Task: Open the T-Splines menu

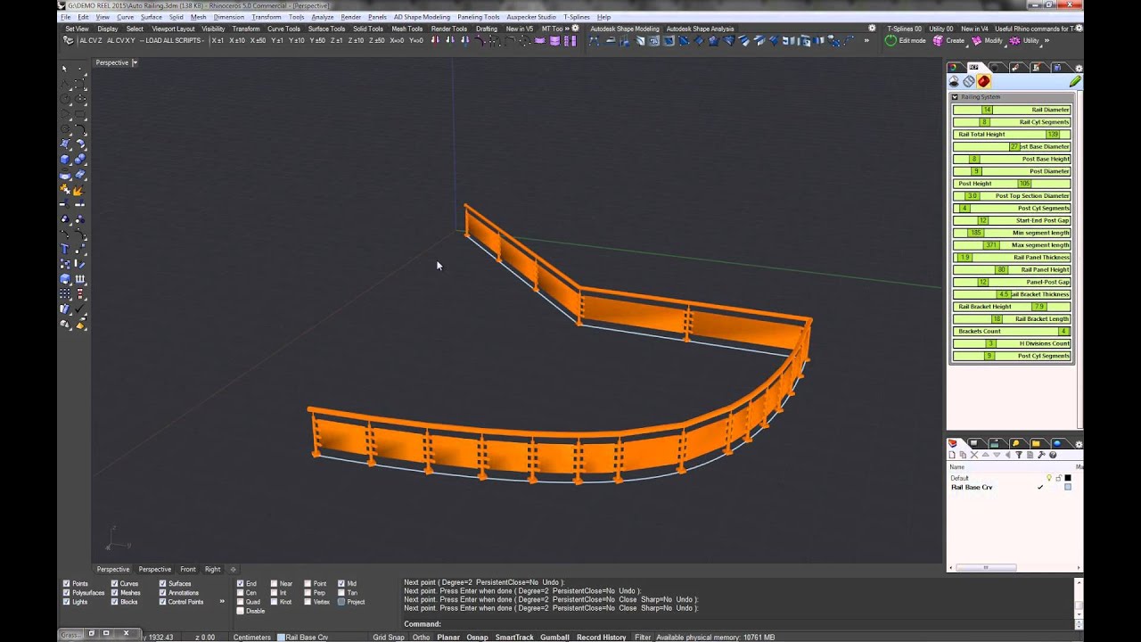Action: point(576,17)
